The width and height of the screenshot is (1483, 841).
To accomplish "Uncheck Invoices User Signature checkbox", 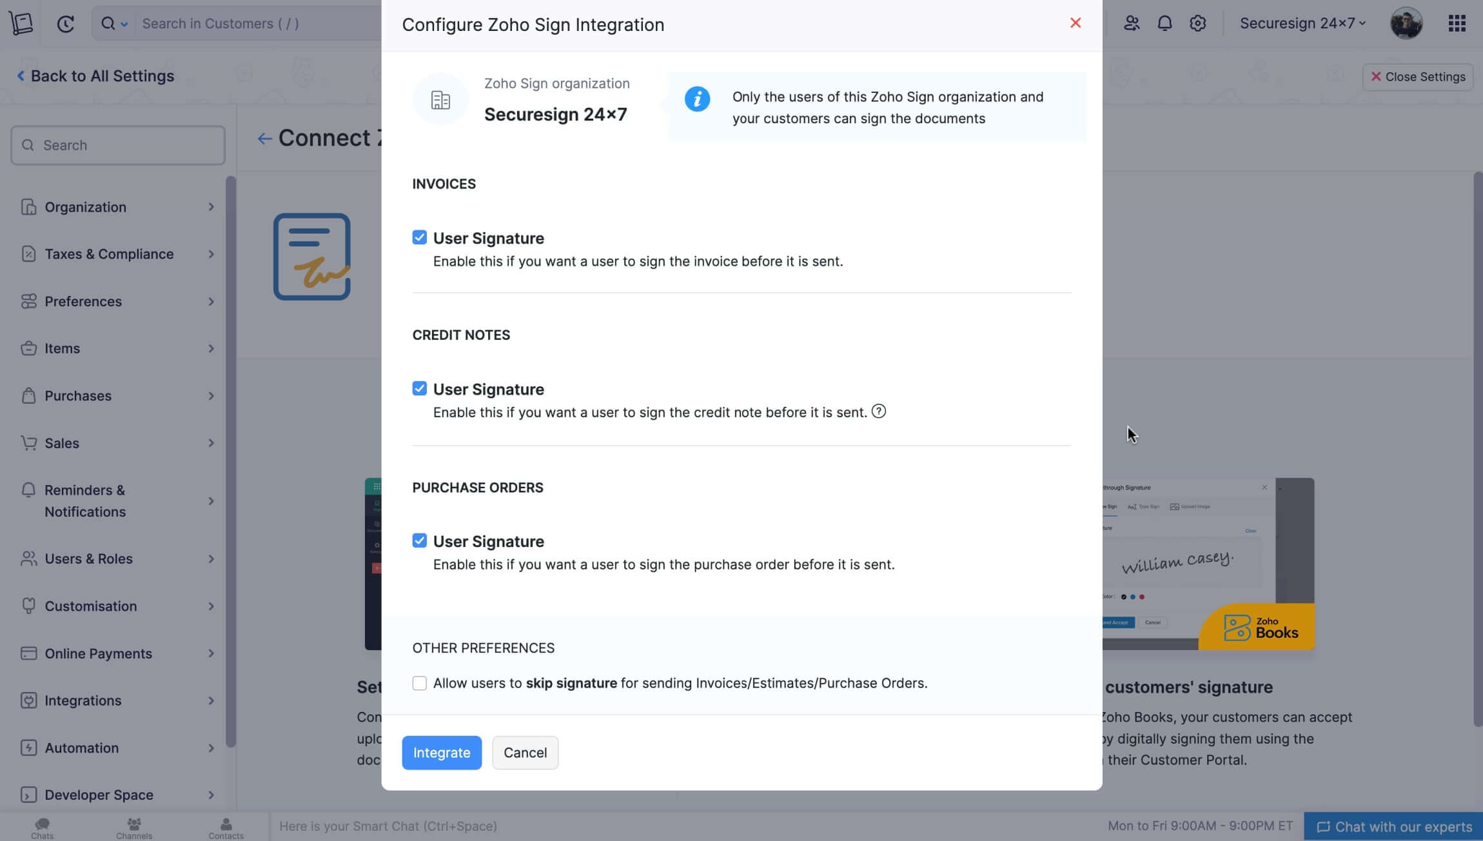I will point(419,237).
